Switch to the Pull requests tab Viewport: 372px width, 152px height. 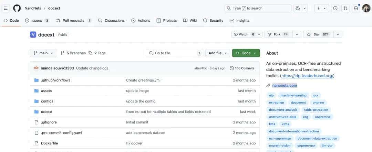coord(73,21)
